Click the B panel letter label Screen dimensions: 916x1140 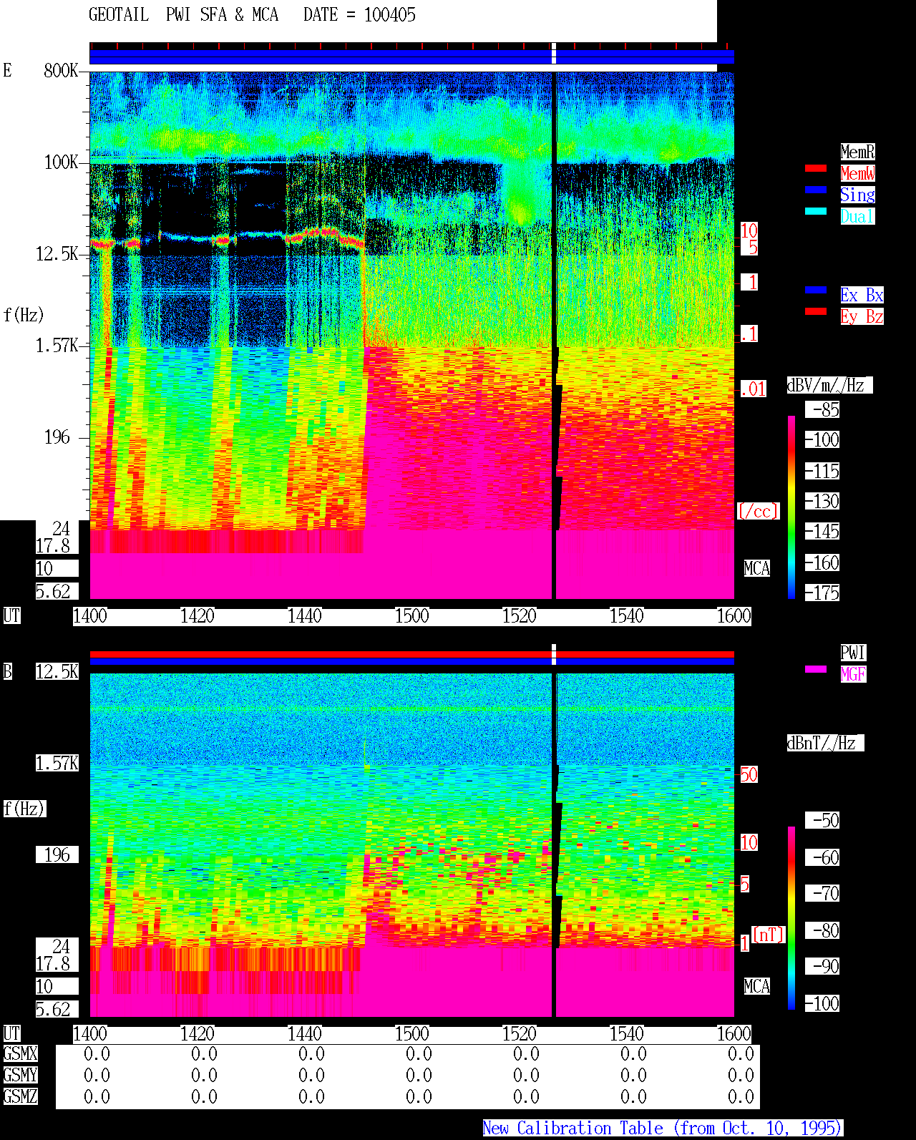point(8,671)
